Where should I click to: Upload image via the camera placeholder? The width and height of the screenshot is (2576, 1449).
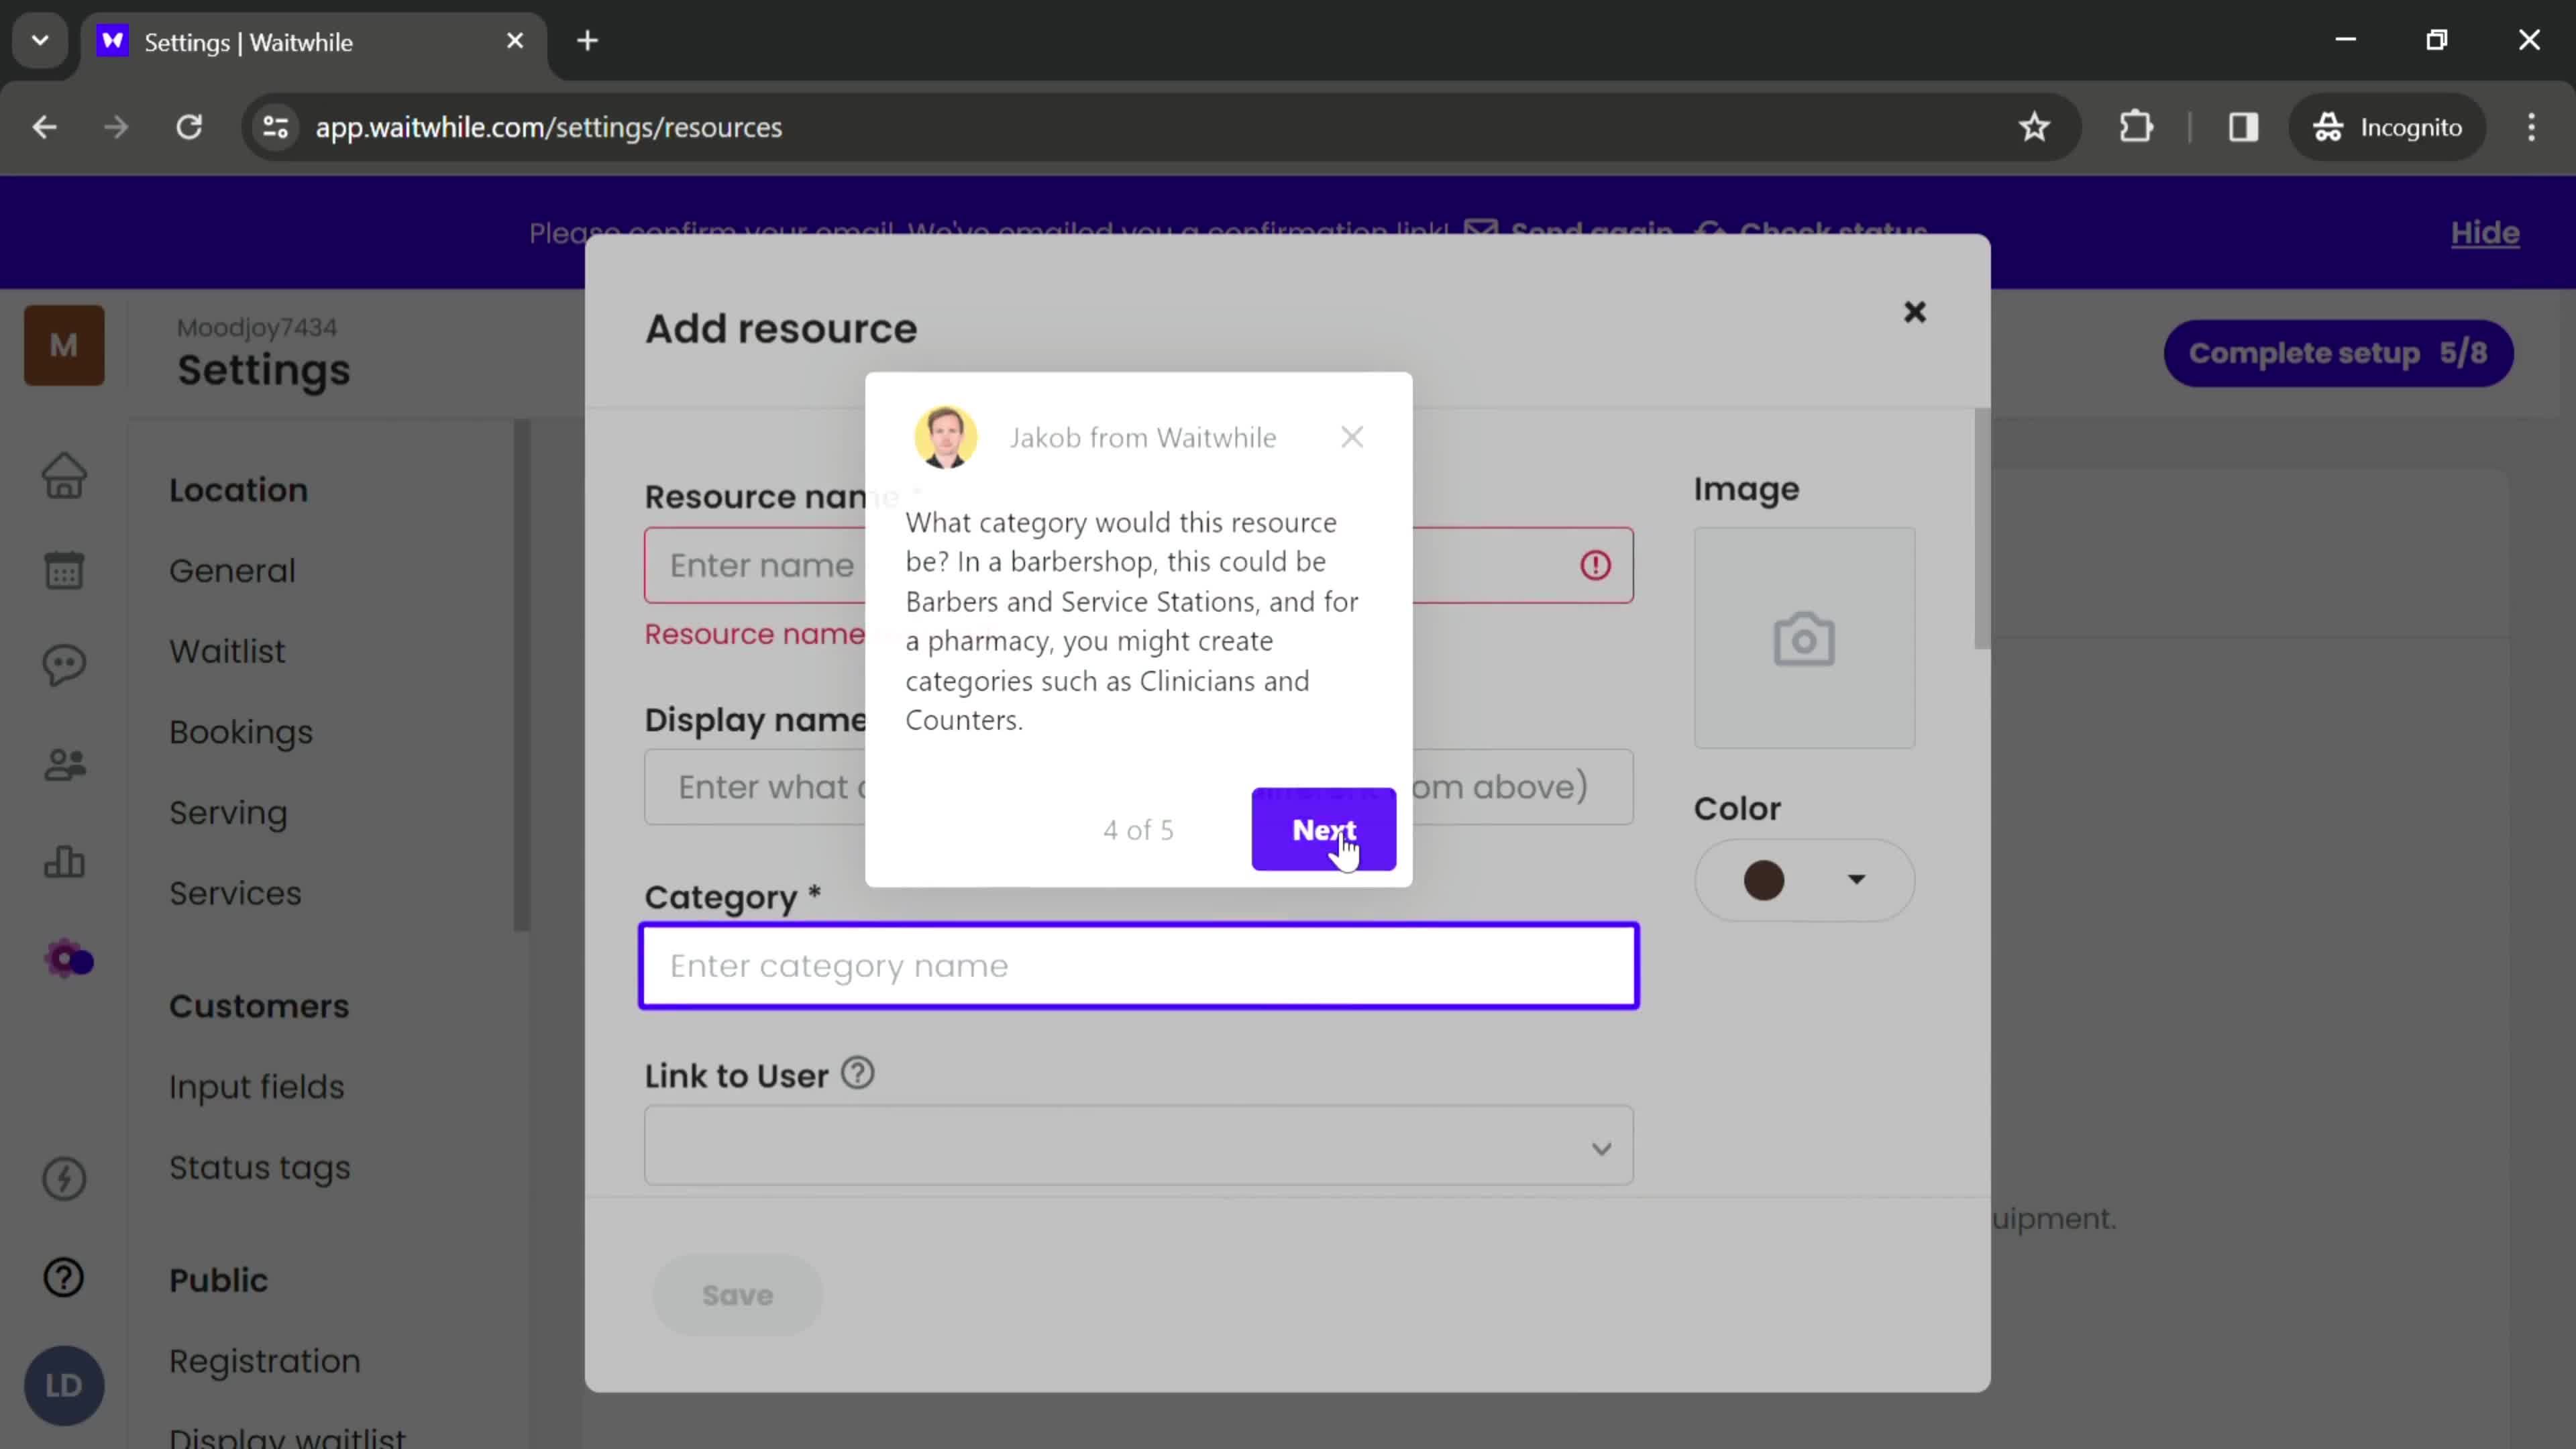pyautogui.click(x=1804, y=638)
